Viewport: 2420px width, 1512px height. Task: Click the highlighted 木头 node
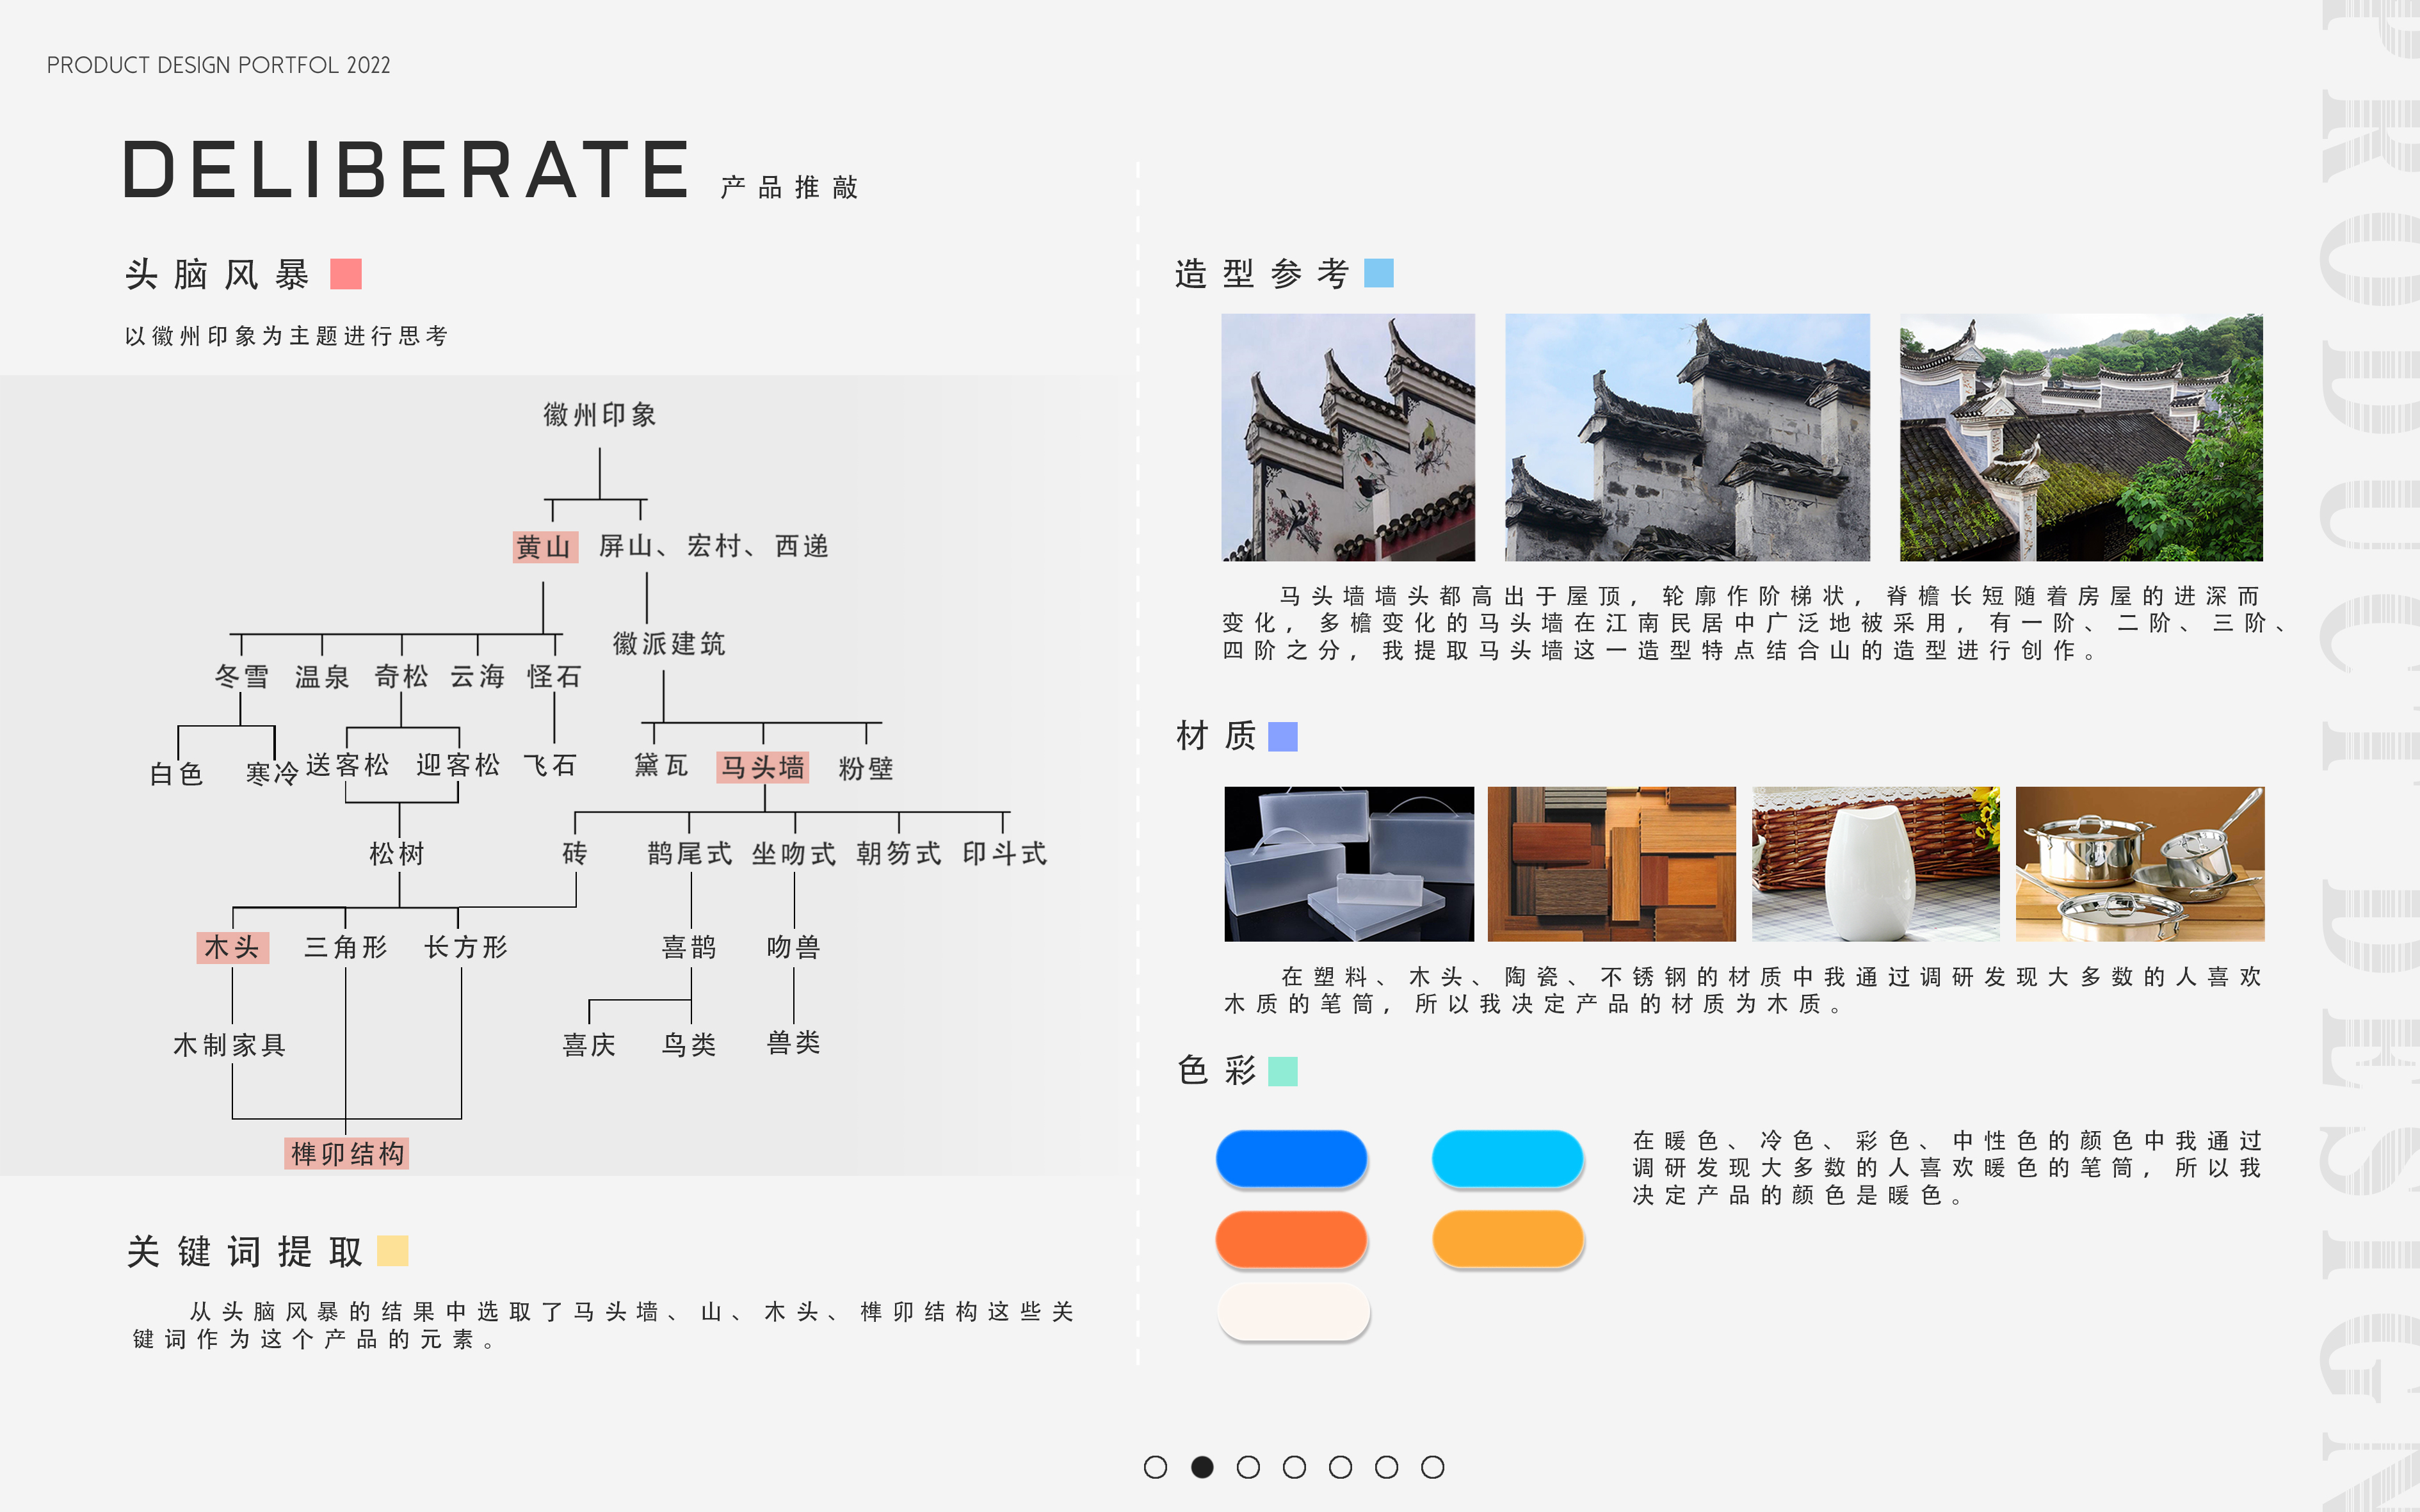pos(232,947)
